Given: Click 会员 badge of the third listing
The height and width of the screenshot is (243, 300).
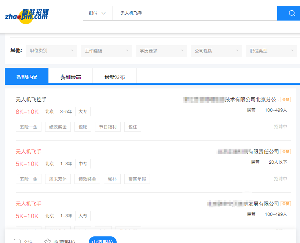Looking at the screenshot, I should 286,204.
